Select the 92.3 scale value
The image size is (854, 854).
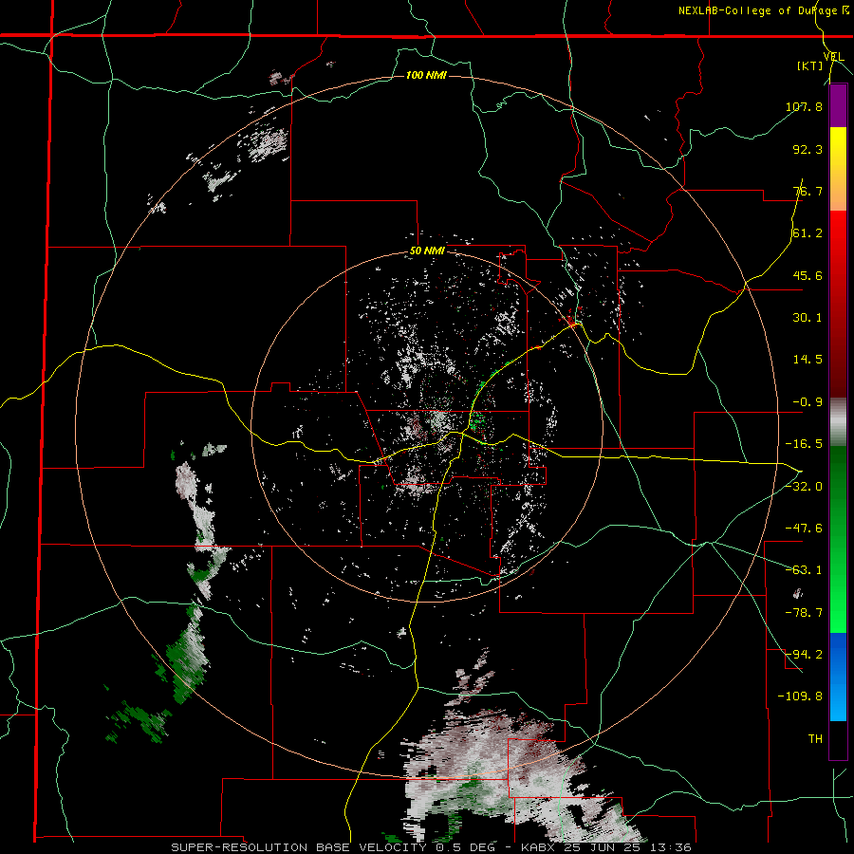[x=808, y=149]
